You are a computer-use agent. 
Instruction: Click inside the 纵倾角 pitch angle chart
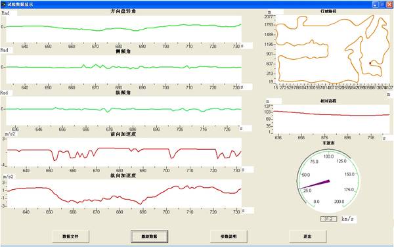(x=123, y=111)
